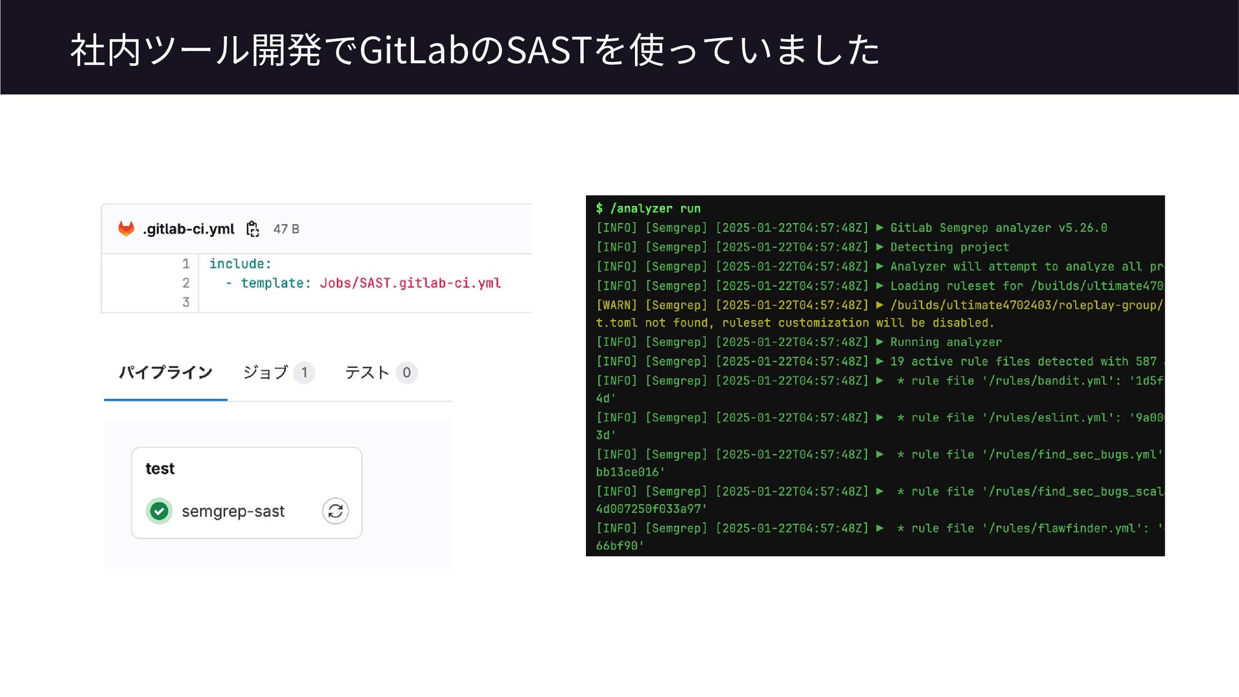Click the GitLab fox logo icon
Image resolution: width=1239 pixels, height=697 pixels.
tap(126, 229)
